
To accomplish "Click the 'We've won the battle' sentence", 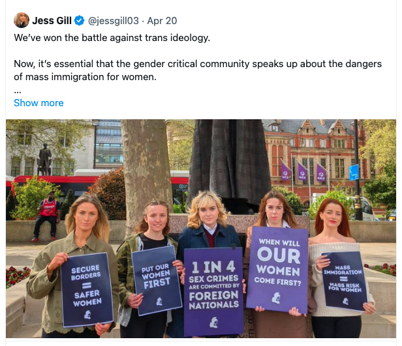I will tap(112, 38).
